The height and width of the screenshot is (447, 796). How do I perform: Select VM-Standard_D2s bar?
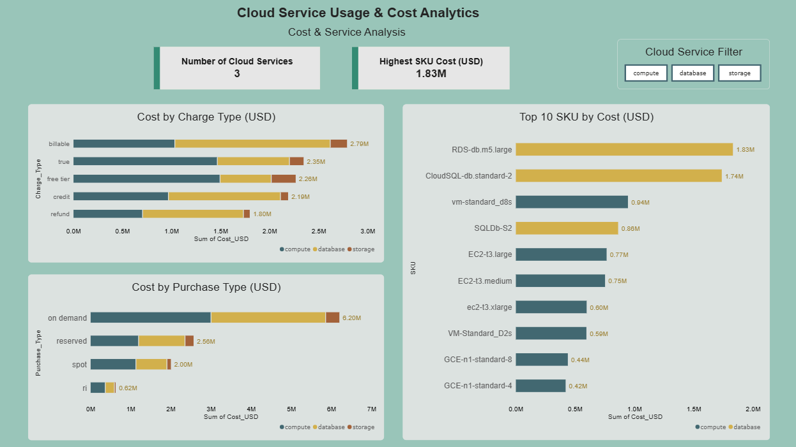pos(551,333)
